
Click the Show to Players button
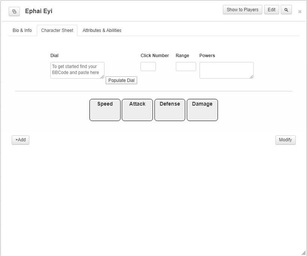point(242,10)
